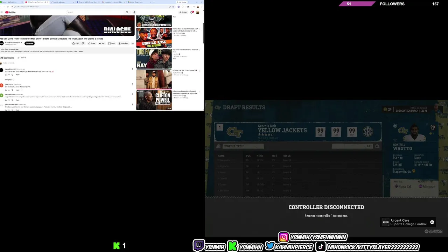448x252 pixels.
Task: Open the A Laugh in A Life thumbnail
Action: pyautogui.click(x=154, y=79)
